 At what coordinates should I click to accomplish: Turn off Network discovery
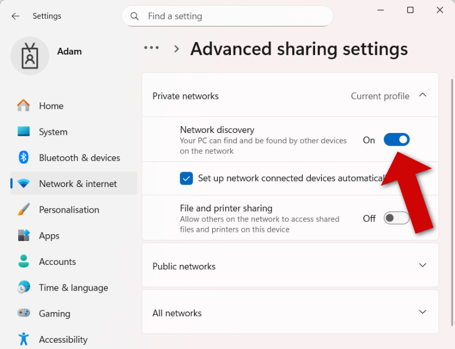click(x=396, y=139)
